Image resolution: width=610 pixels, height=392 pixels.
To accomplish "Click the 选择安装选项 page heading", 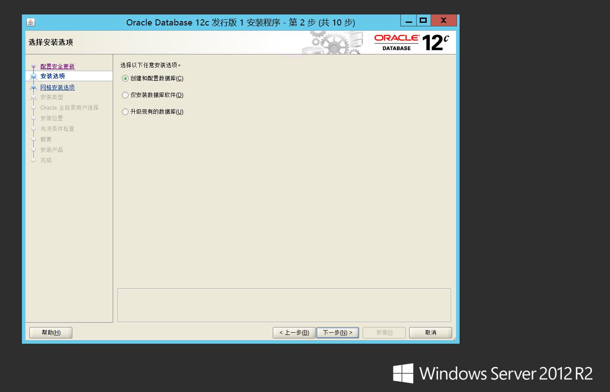I will 51,43.
